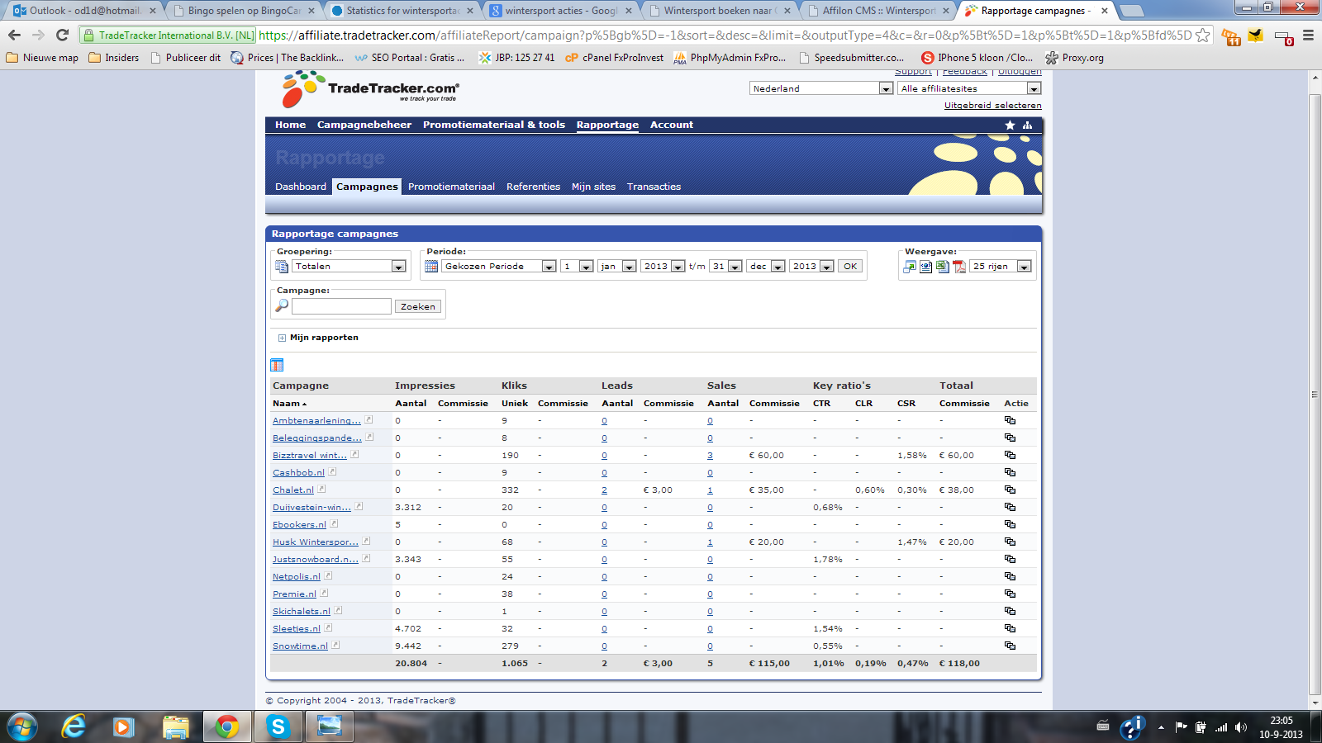Click the magnifier icon beside Campagne field
1322x743 pixels.
pyautogui.click(x=282, y=305)
